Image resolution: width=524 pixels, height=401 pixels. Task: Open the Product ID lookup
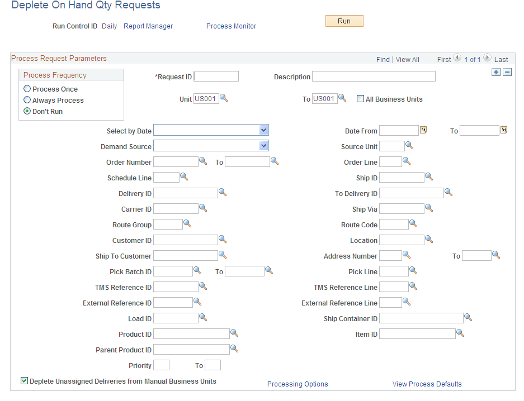tap(234, 333)
